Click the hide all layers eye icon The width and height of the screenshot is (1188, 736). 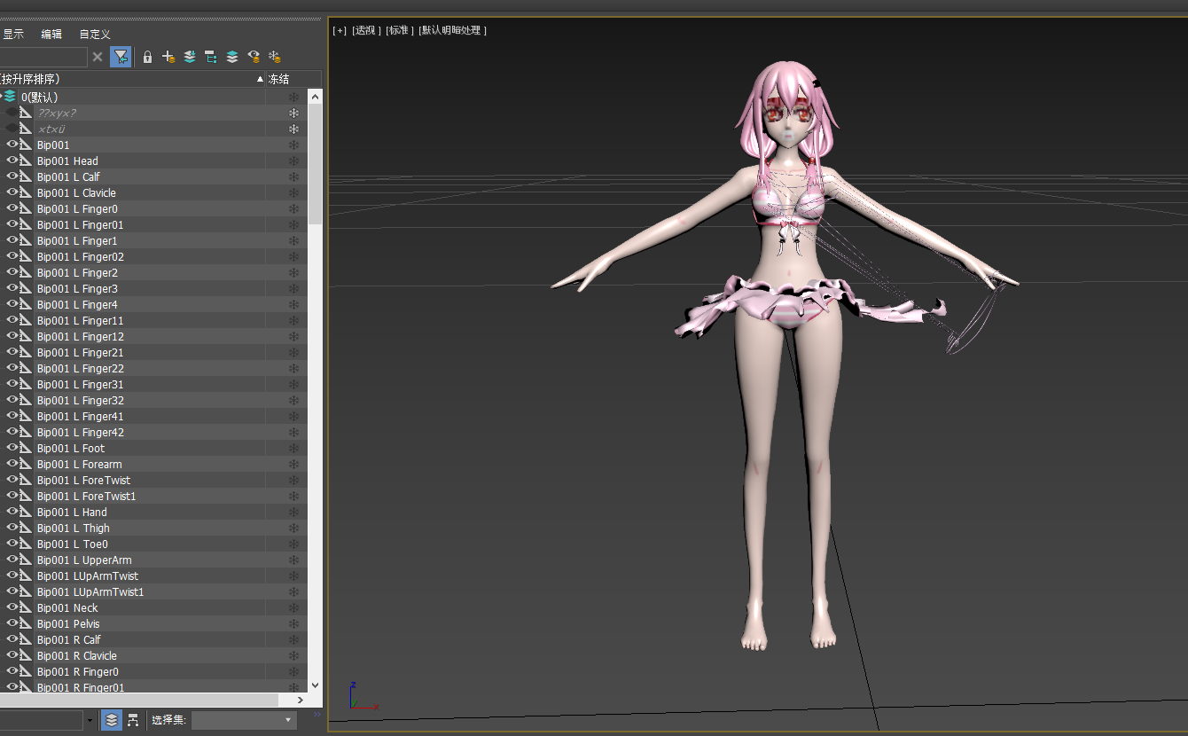[x=254, y=57]
